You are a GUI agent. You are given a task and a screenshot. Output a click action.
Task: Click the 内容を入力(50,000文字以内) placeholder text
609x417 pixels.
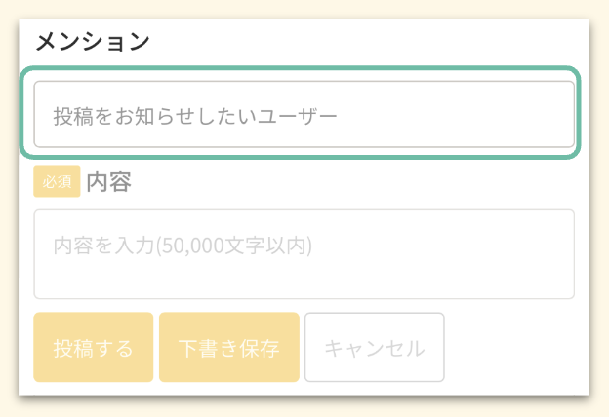(183, 244)
